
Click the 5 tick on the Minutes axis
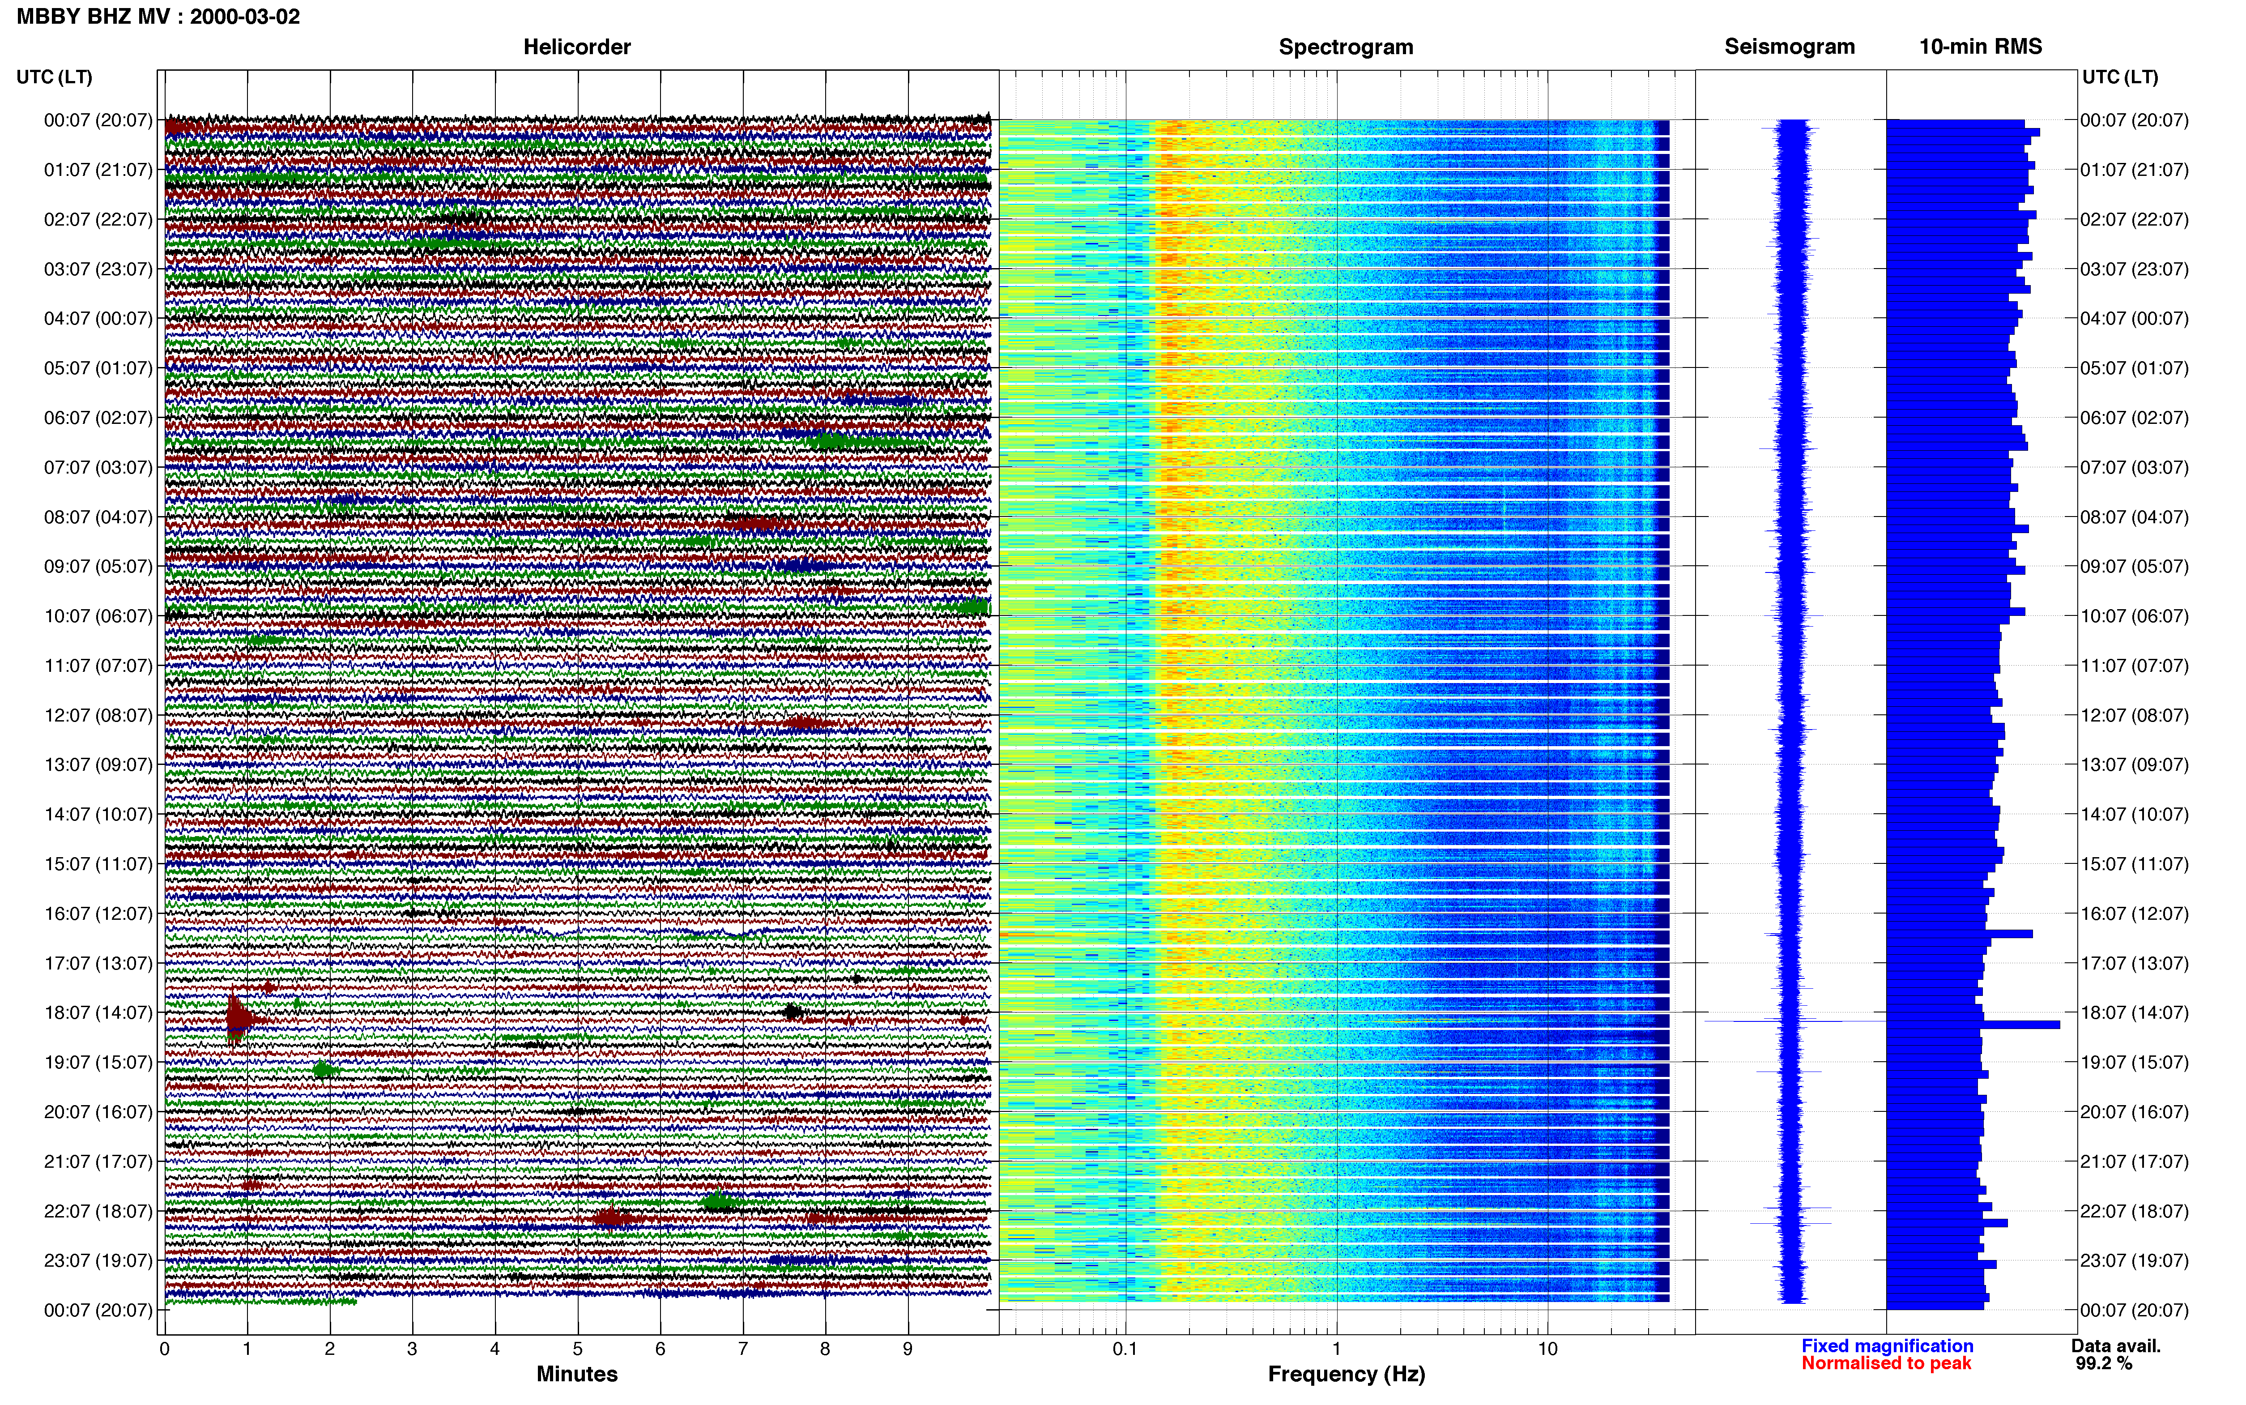tap(578, 1348)
